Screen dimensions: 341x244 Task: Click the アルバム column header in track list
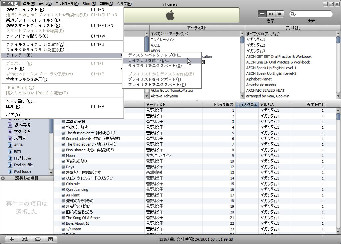pyautogui.click(x=275, y=105)
